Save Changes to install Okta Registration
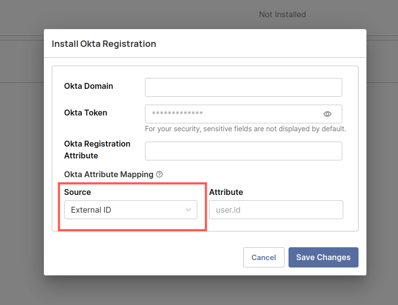 323,257
